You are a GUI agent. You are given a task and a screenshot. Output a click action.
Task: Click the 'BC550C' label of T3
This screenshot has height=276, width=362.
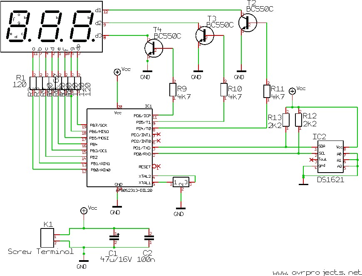tap(220, 25)
